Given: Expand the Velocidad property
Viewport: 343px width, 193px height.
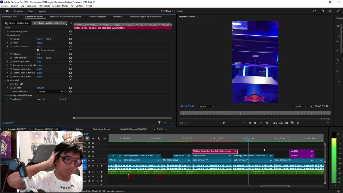Looking at the screenshot, I should pos(7,99).
